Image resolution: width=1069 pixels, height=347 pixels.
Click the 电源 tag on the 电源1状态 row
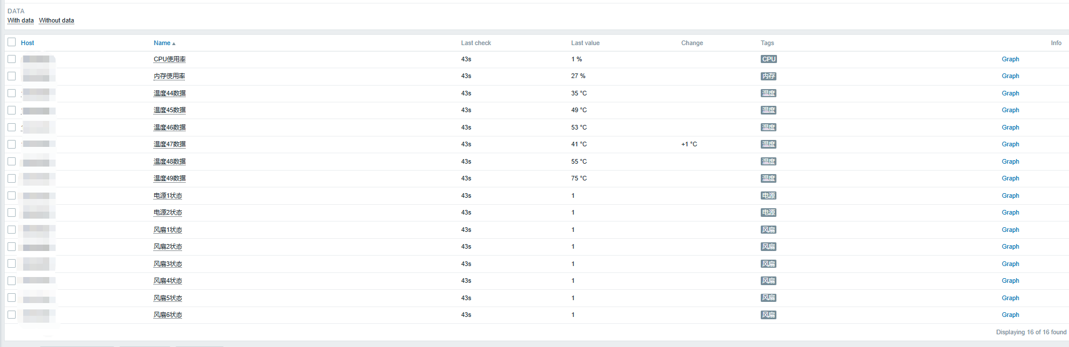[x=768, y=195]
